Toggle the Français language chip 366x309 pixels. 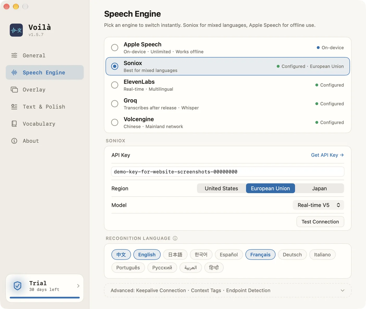[260, 255]
